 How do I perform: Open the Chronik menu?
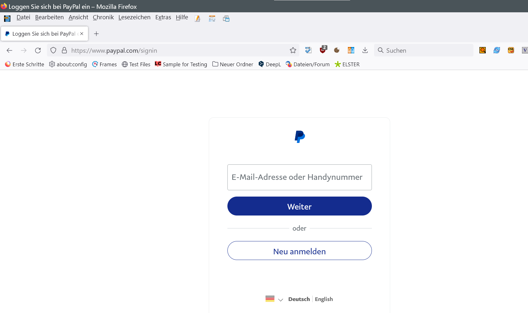(x=103, y=17)
